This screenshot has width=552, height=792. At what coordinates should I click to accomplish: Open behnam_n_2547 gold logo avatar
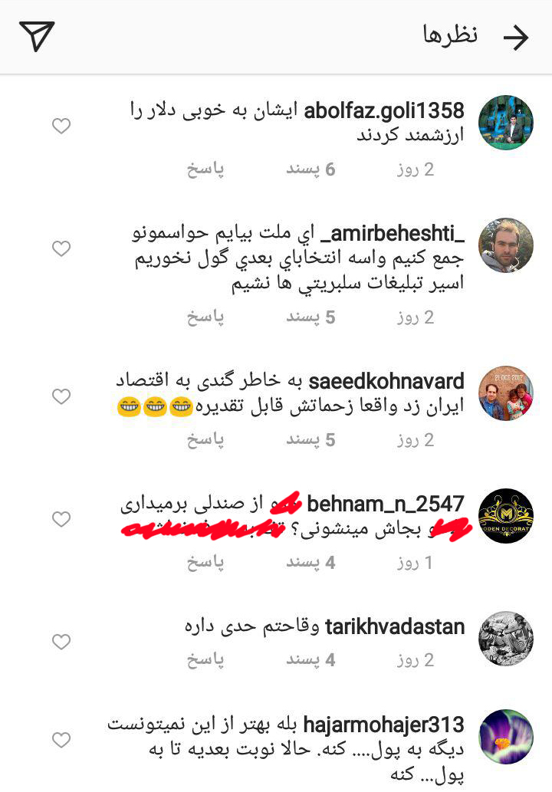pos(505,516)
